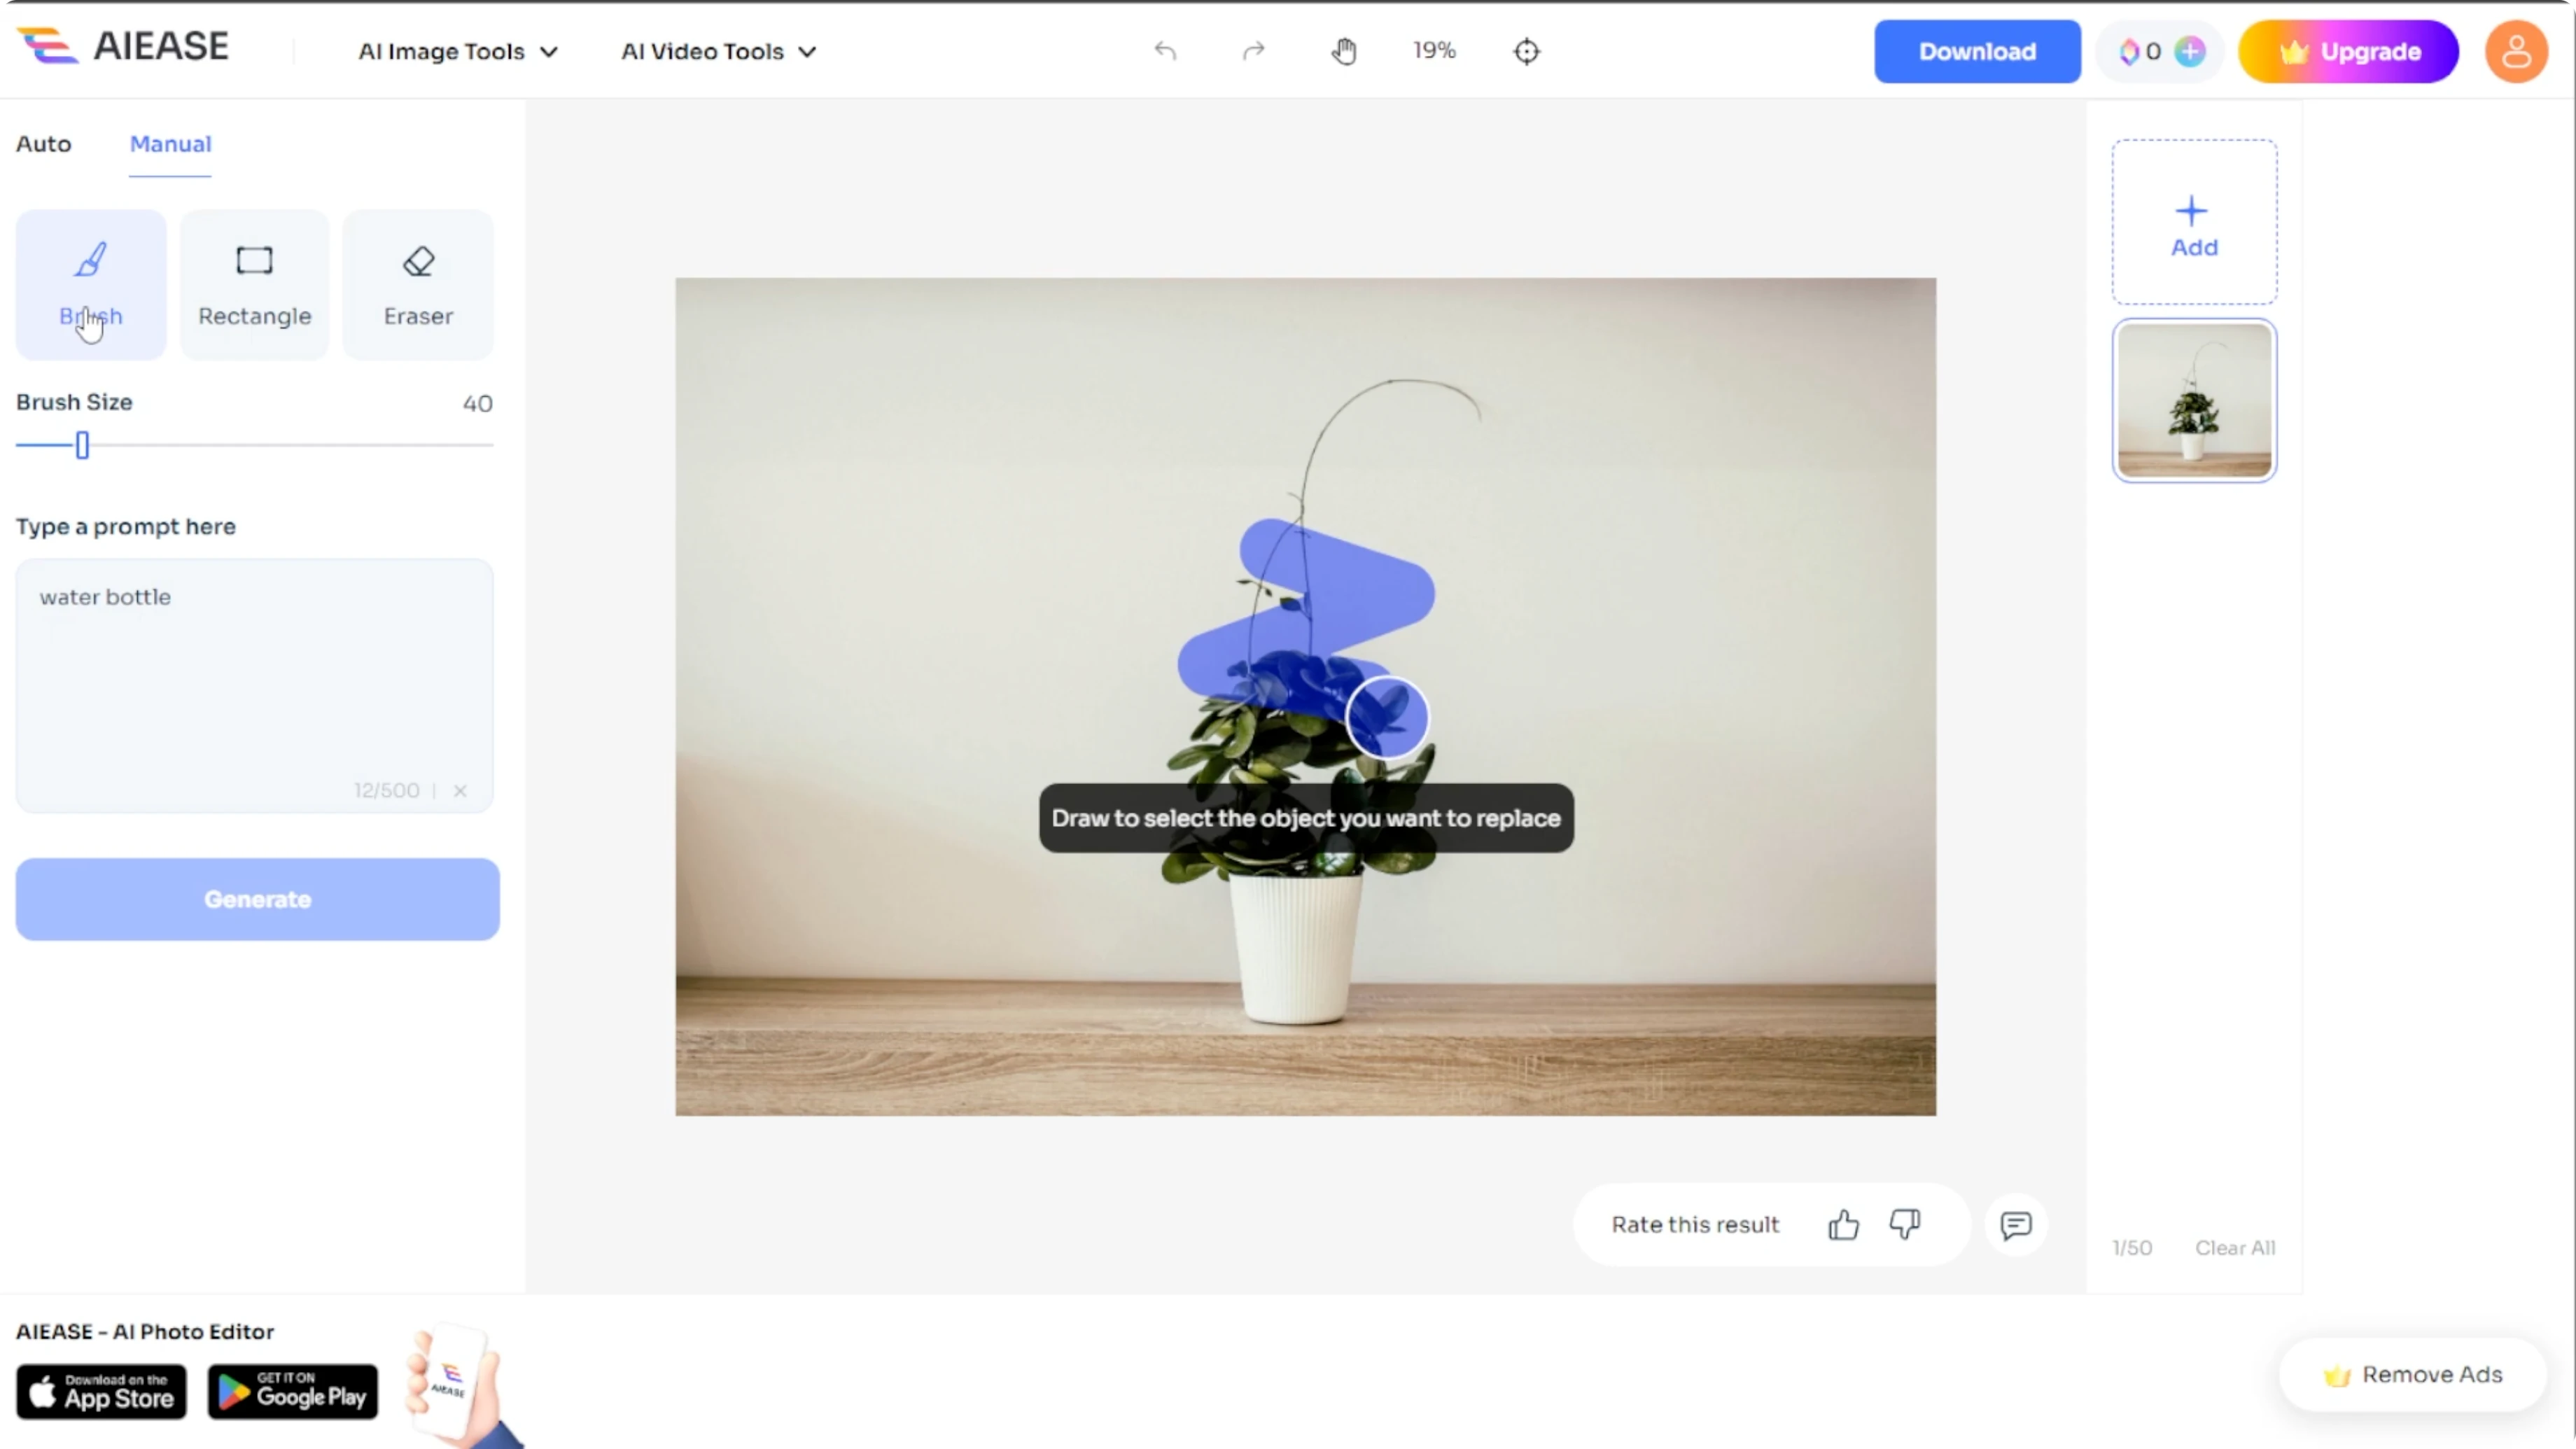Click the Upgrade button
The width and height of the screenshot is (2576, 1449).
2348,51
